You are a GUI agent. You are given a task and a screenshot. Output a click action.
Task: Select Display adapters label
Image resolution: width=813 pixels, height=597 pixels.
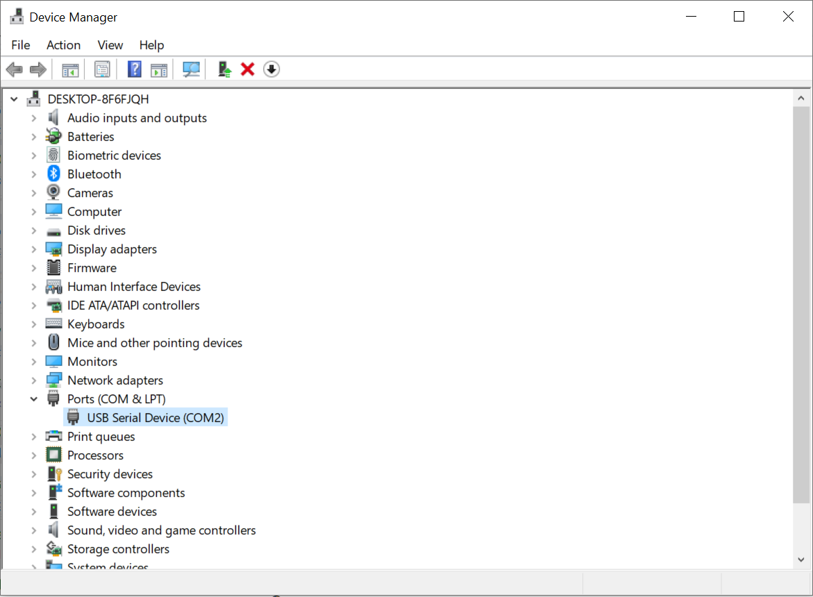pos(112,249)
